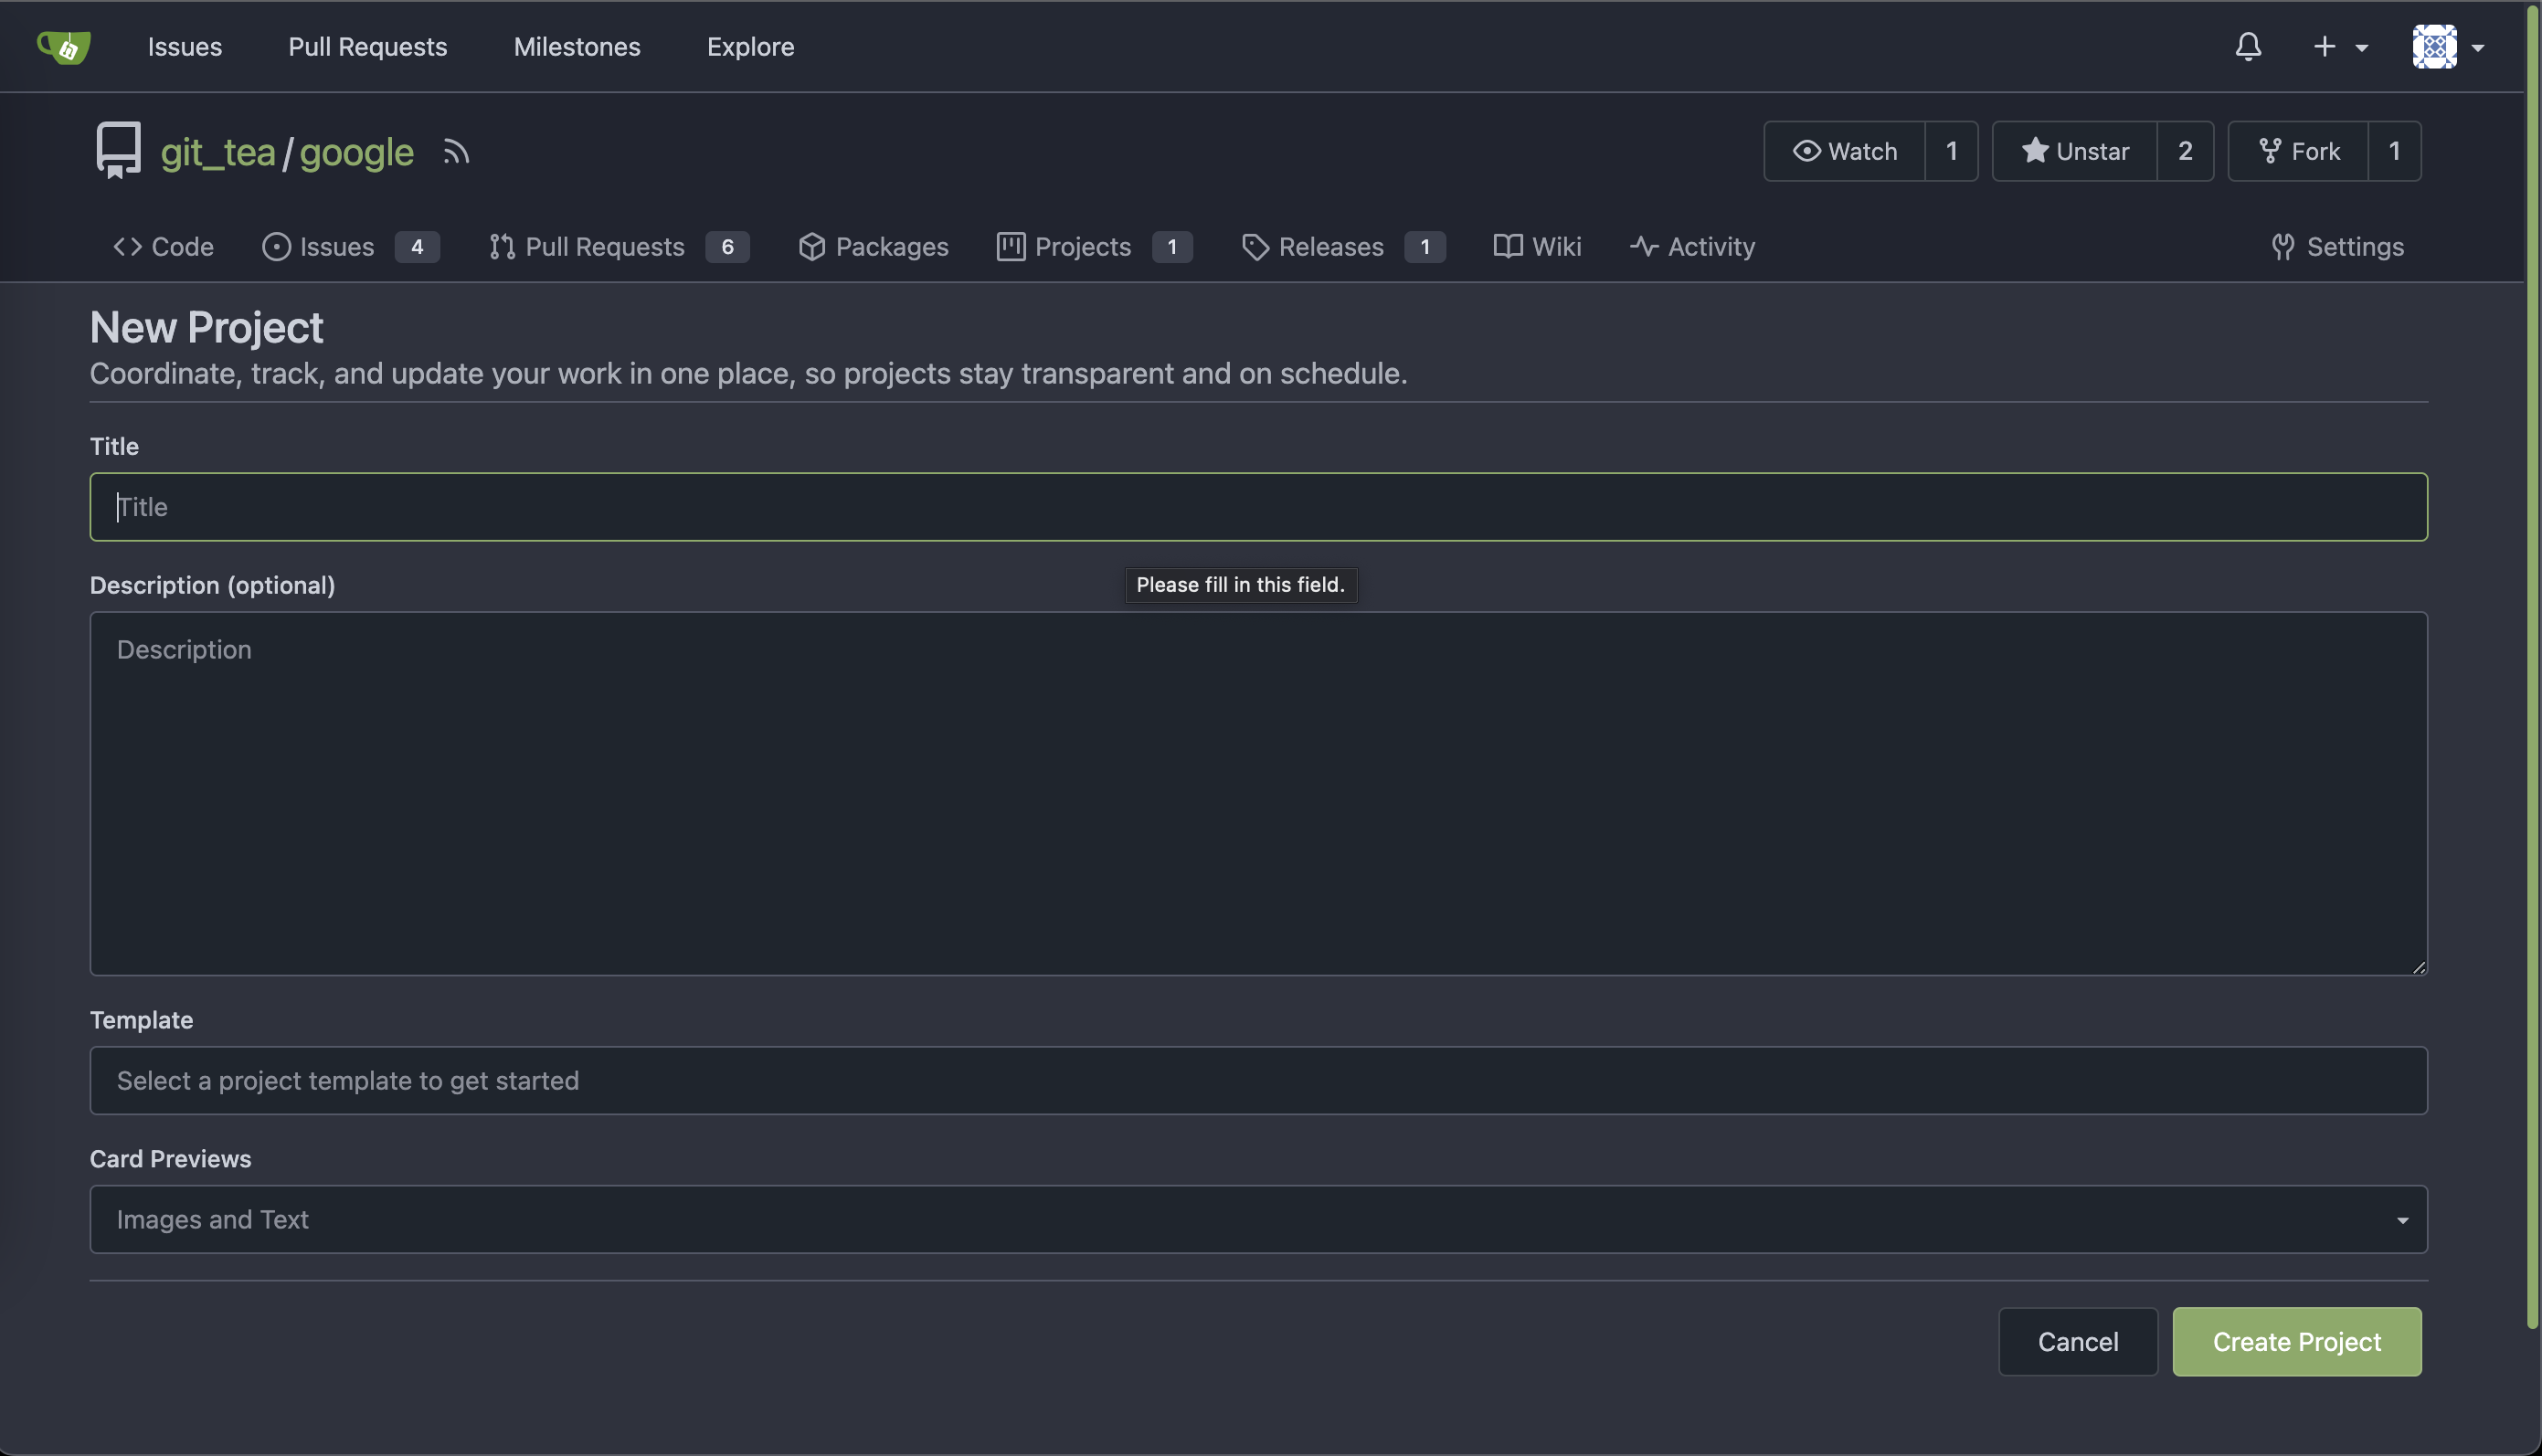Click the Gitea logo home icon
The image size is (2542, 1456).
(x=64, y=46)
